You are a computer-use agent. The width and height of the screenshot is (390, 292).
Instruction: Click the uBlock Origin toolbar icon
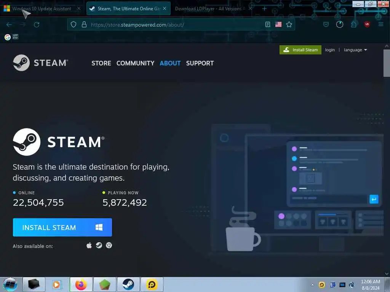pos(367,24)
